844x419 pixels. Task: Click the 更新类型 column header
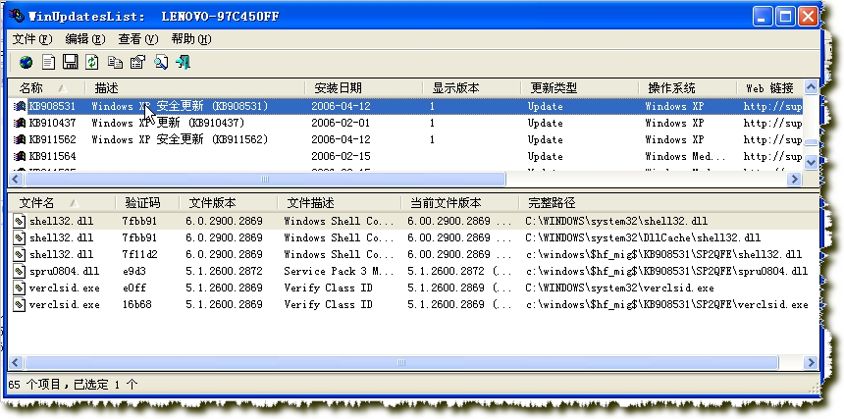coord(580,87)
